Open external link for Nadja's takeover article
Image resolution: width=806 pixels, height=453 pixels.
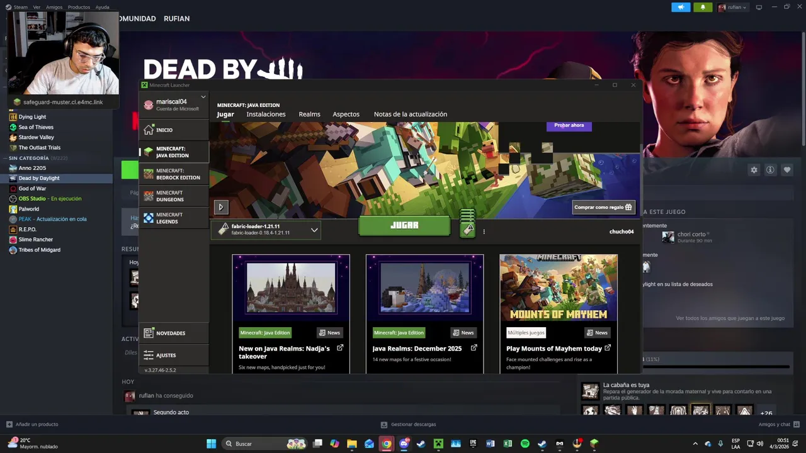pos(340,348)
